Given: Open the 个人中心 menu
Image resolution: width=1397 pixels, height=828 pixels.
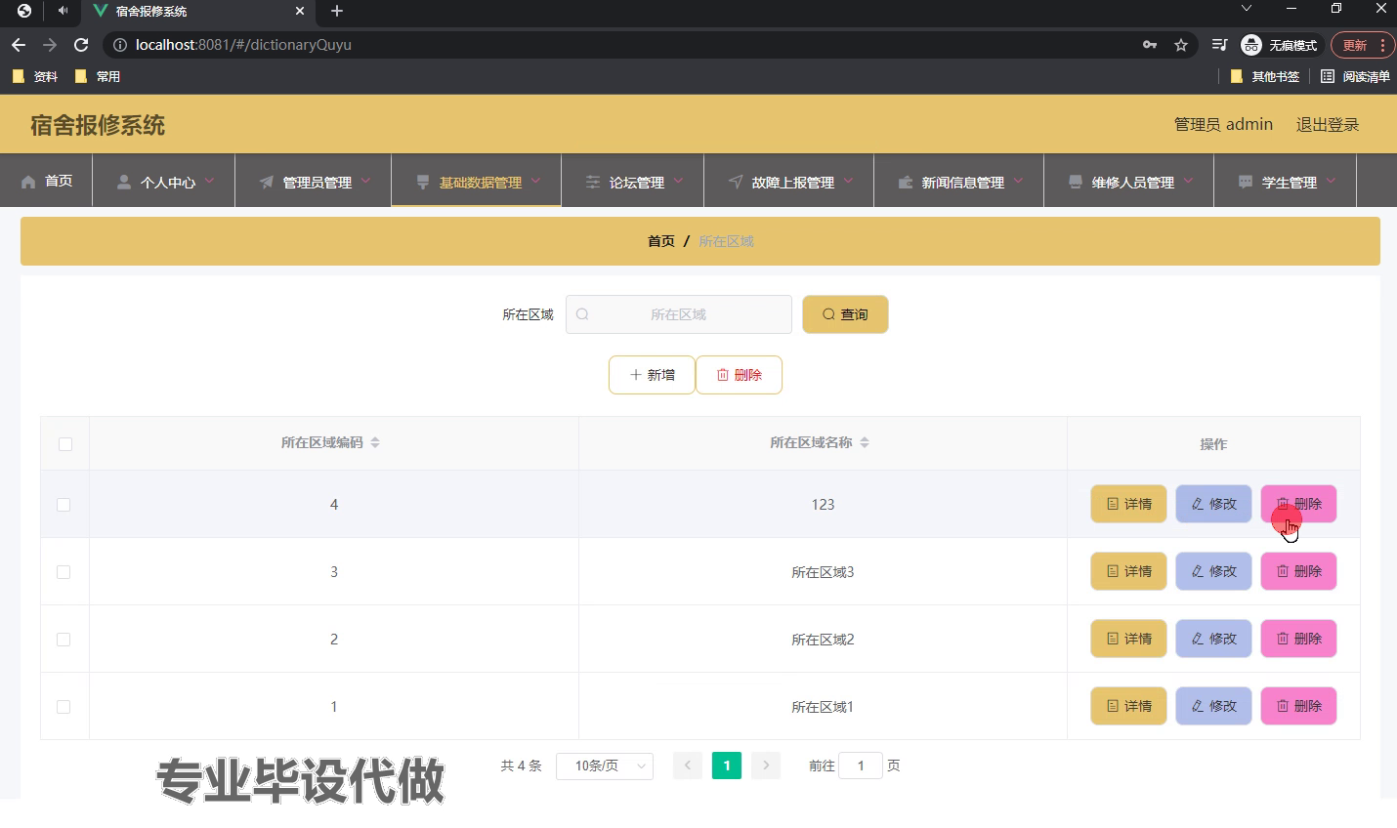Looking at the screenshot, I should point(164,182).
